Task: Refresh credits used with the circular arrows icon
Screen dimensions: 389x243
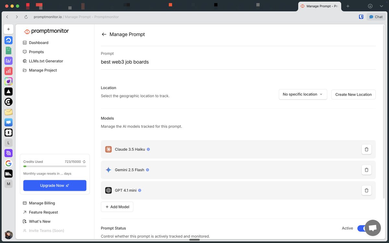Action: 84,162
